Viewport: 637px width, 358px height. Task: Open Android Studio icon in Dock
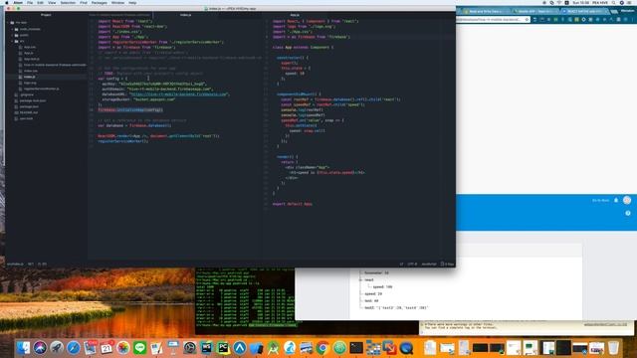273,348
